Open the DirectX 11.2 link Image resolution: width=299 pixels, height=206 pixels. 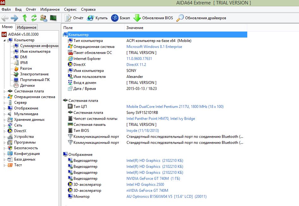click(136, 64)
